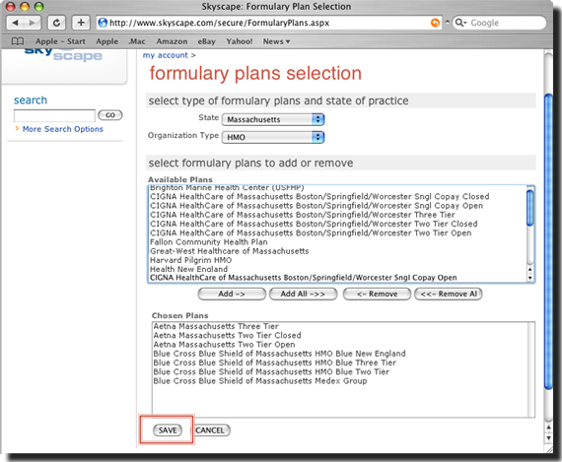Click the Available Plans list scrollbar thumb
The image size is (562, 462).
pos(529,208)
